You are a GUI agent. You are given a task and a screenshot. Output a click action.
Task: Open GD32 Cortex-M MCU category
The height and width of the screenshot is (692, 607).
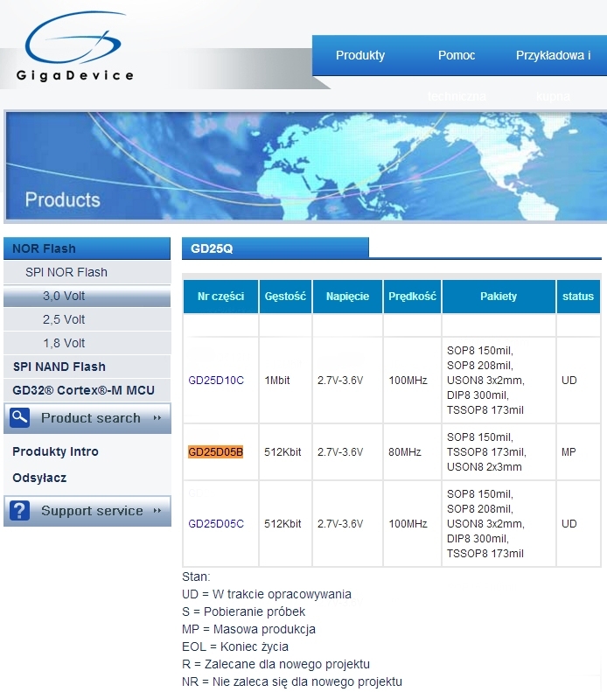[x=87, y=390]
